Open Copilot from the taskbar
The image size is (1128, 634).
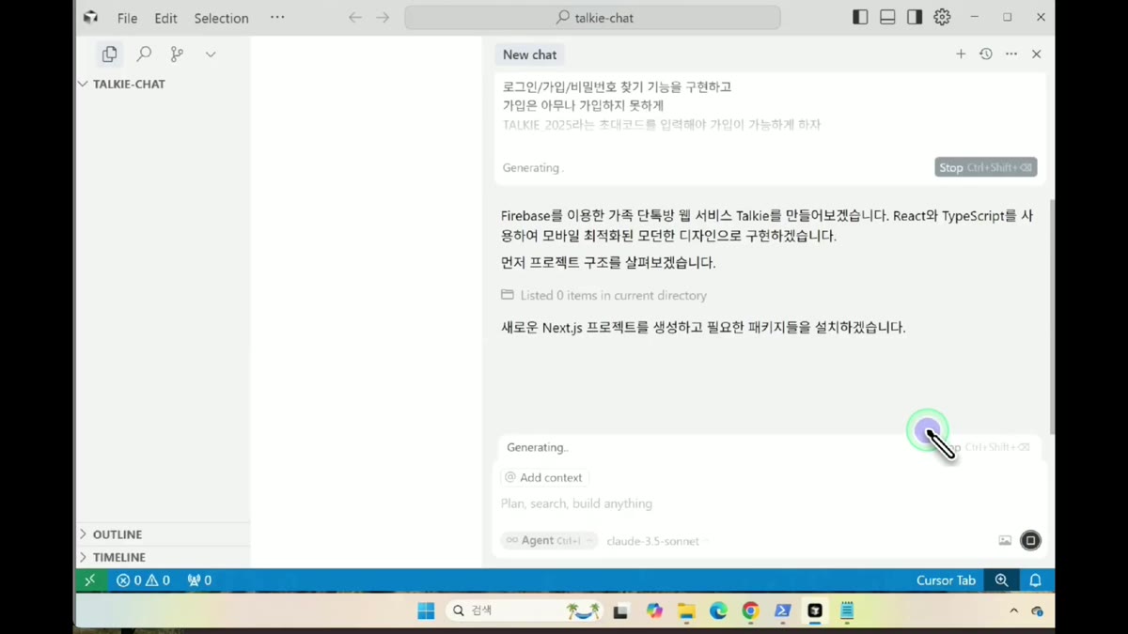click(654, 611)
